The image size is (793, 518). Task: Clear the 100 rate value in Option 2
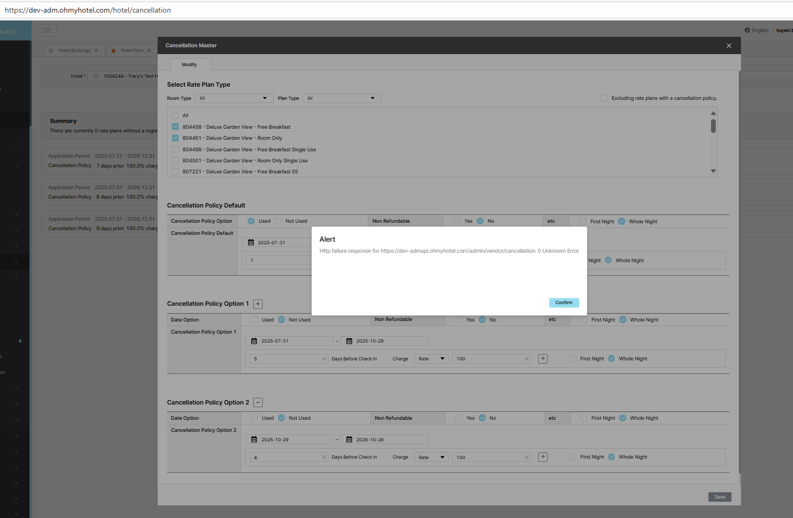coord(527,458)
